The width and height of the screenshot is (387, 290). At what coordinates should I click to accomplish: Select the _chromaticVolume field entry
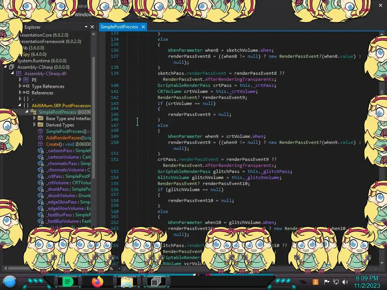[x=68, y=170]
